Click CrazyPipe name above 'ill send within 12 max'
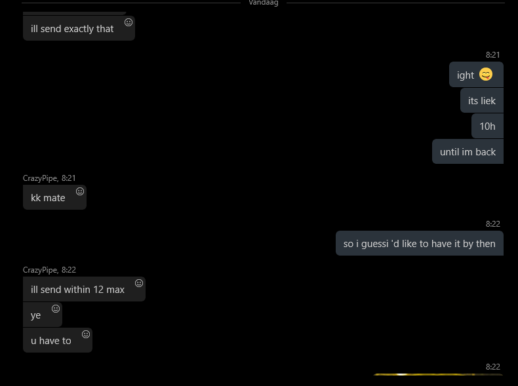The image size is (518, 386). tap(40, 270)
